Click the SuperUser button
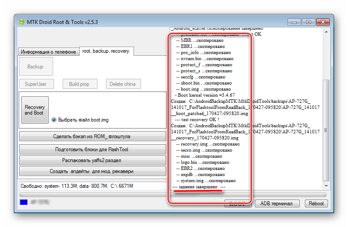This screenshot has width=348, height=227. tap(37, 84)
